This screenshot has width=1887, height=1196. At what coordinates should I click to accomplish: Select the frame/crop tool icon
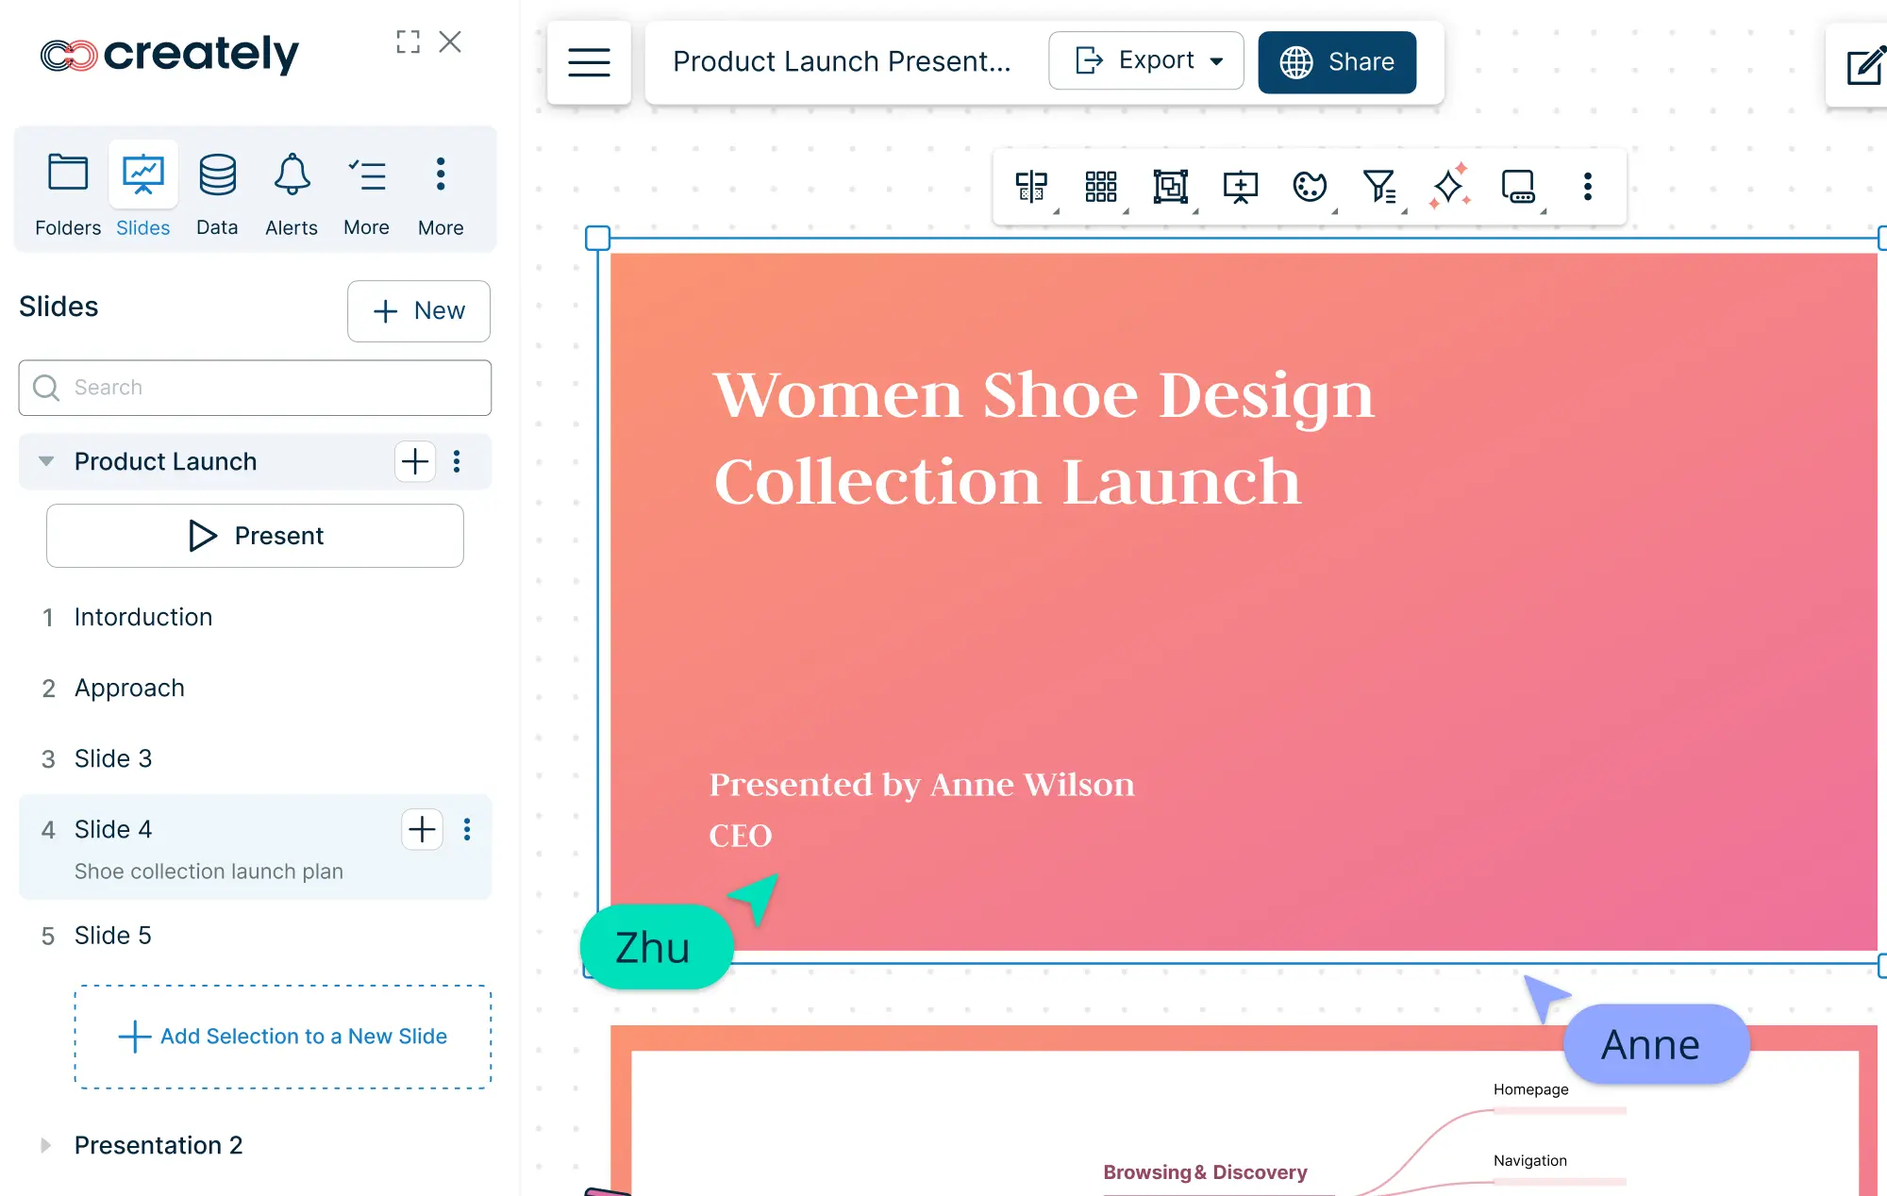point(1172,184)
